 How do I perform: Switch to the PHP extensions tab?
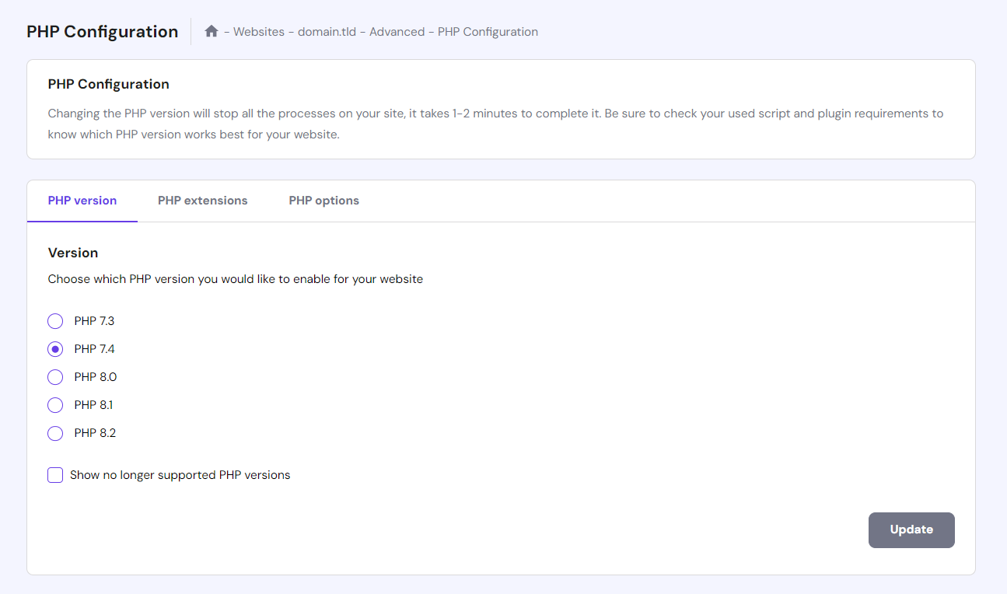(x=202, y=200)
